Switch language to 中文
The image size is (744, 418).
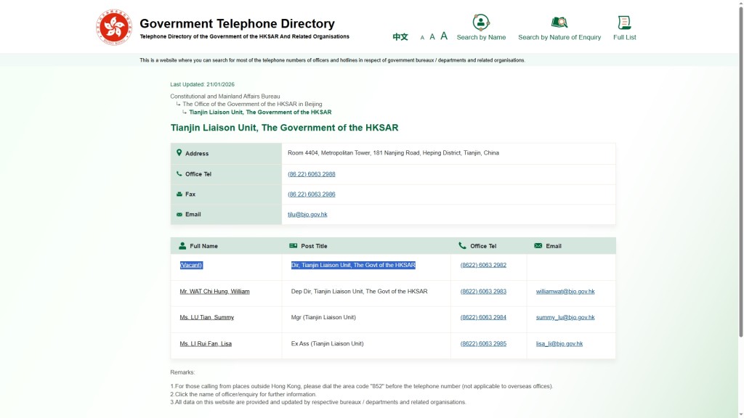click(x=400, y=37)
